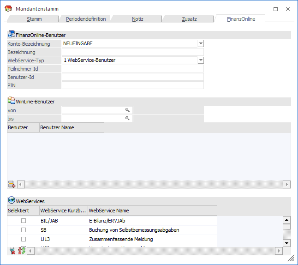Click the 'WebService Name' column header
Viewport: 298px width, 265px height.
click(152, 211)
